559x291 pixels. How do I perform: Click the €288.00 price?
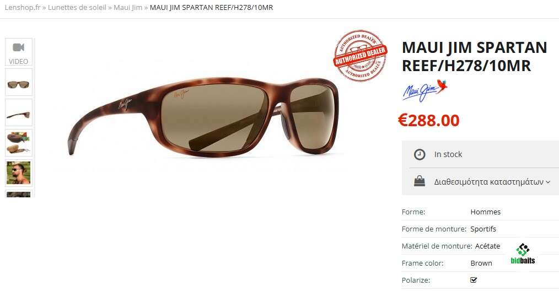point(429,121)
